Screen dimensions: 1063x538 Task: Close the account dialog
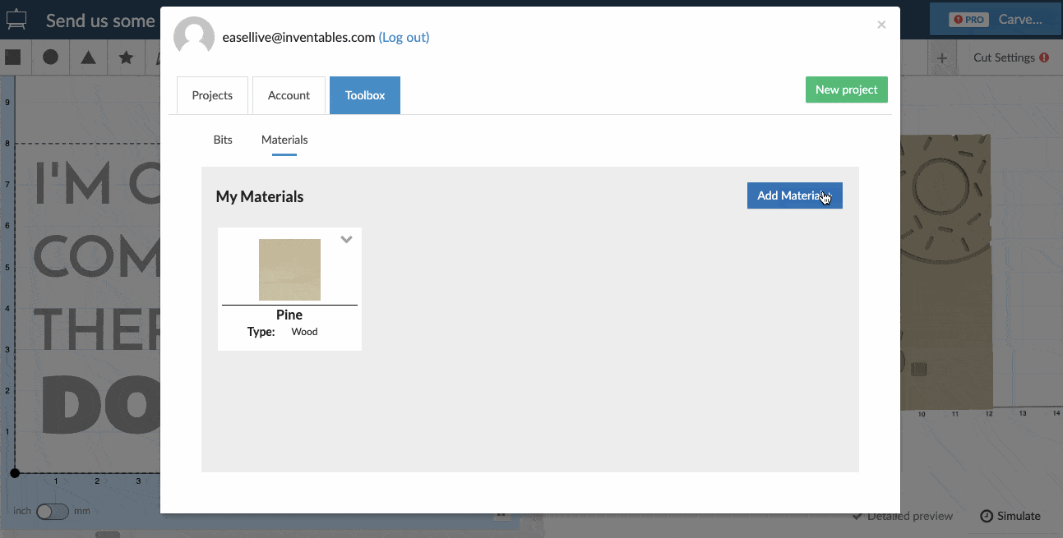coord(881,25)
